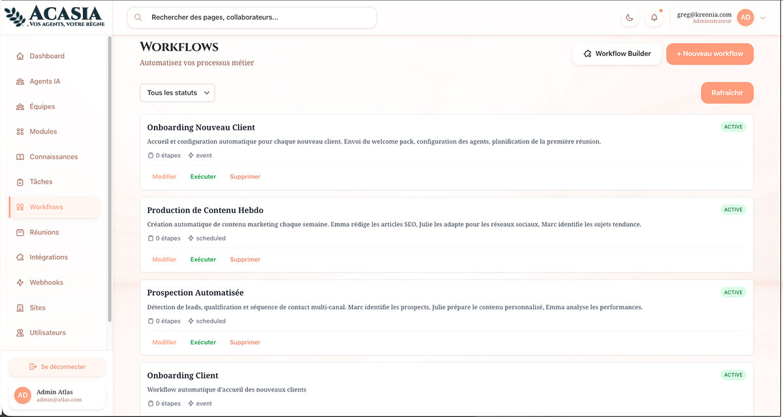Screen dimensions: 783x417
Task: Click the AD avatar in the header
Action: [x=745, y=18]
